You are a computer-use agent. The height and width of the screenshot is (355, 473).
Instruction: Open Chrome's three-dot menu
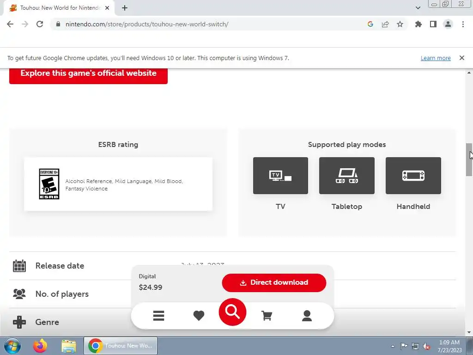(463, 24)
